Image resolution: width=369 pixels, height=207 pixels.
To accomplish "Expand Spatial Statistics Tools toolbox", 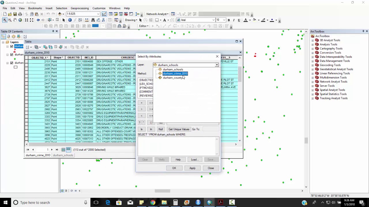I will pos(313,94).
